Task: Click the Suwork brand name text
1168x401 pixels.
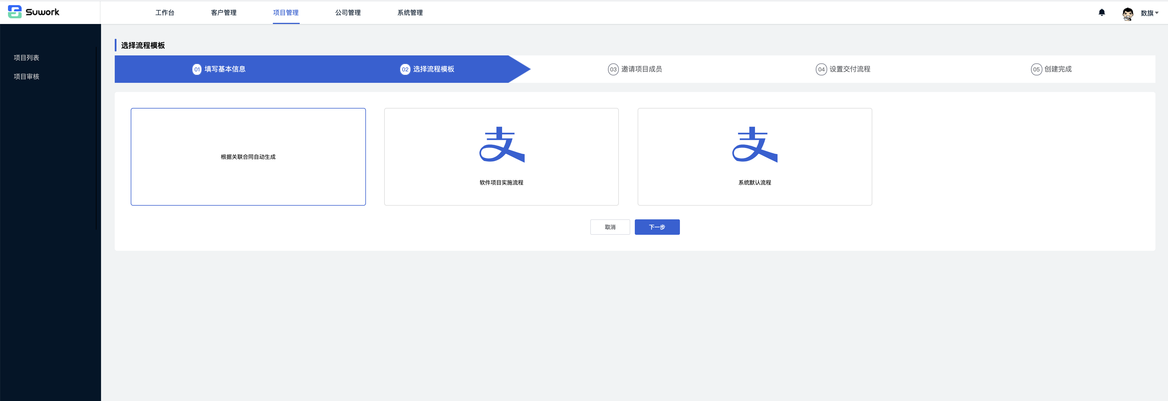Action: click(42, 12)
